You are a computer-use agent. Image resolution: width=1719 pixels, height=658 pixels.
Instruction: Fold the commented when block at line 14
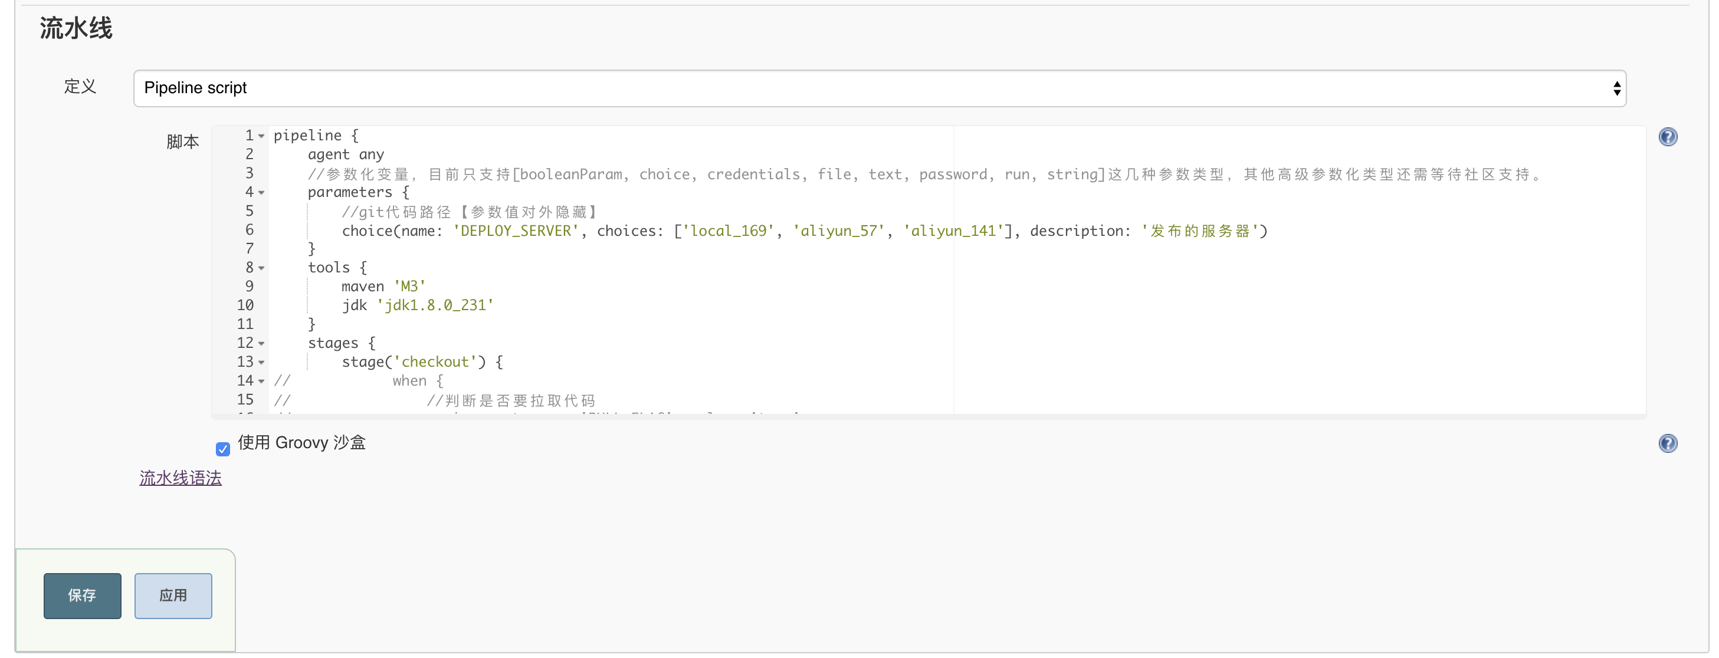pos(261,381)
